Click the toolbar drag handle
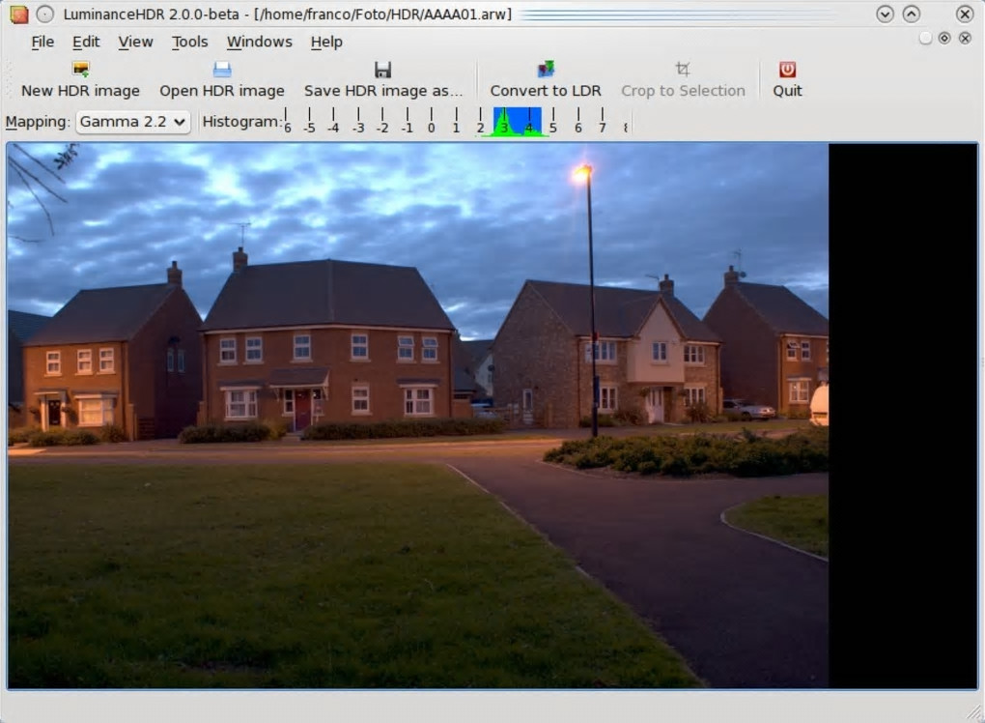985x723 pixels. [x=9, y=78]
